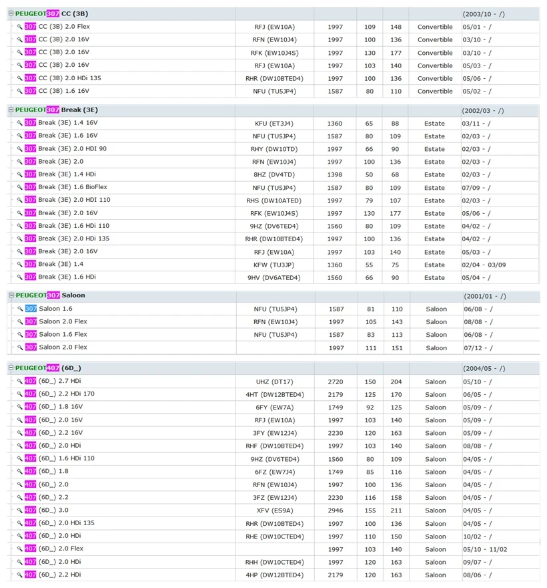This screenshot has width=547, height=588.
Task: Open the 407 (6D_) 1.8 6FZ entry
Action: click(x=47, y=471)
